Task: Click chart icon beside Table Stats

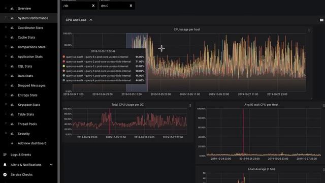Action: point(12,114)
